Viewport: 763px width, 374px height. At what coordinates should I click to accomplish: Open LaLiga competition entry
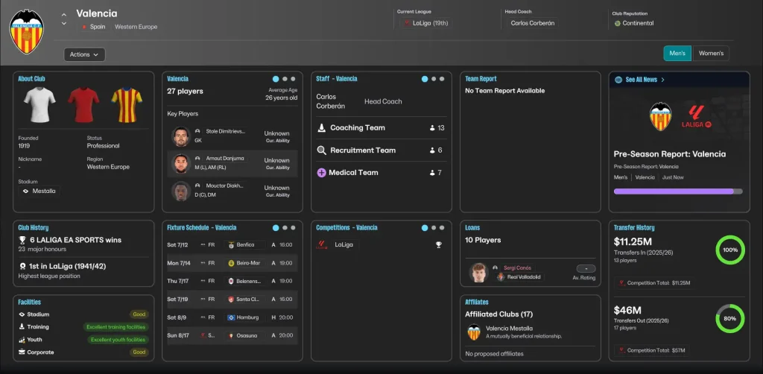[x=343, y=244]
